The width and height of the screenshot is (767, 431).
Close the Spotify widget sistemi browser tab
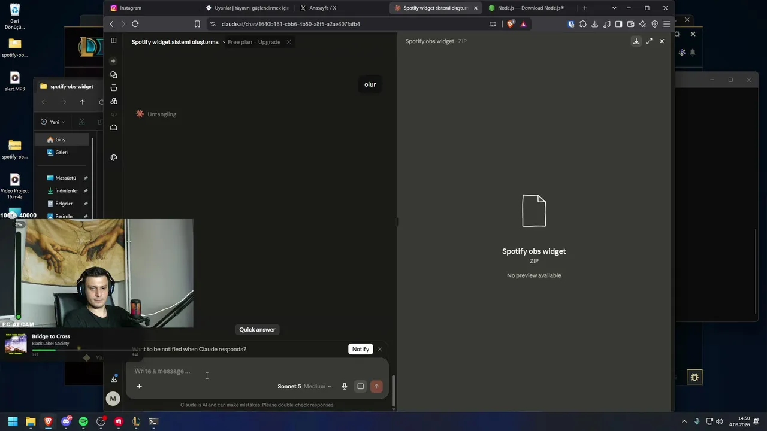pos(476,8)
